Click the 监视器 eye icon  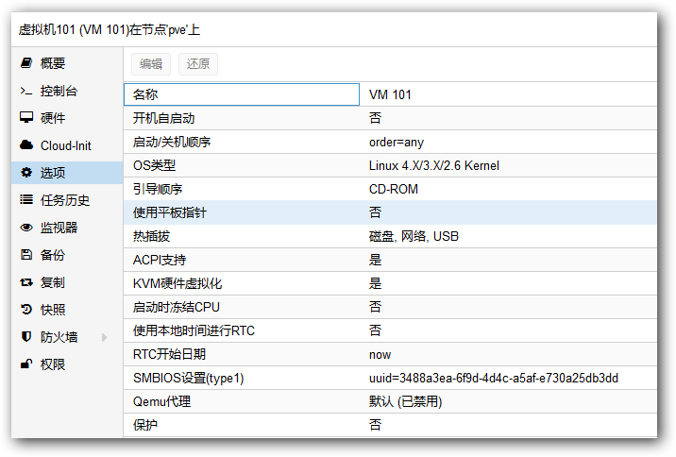click(26, 228)
